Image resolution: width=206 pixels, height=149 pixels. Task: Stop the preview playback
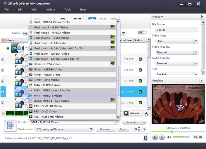[x=162, y=137]
